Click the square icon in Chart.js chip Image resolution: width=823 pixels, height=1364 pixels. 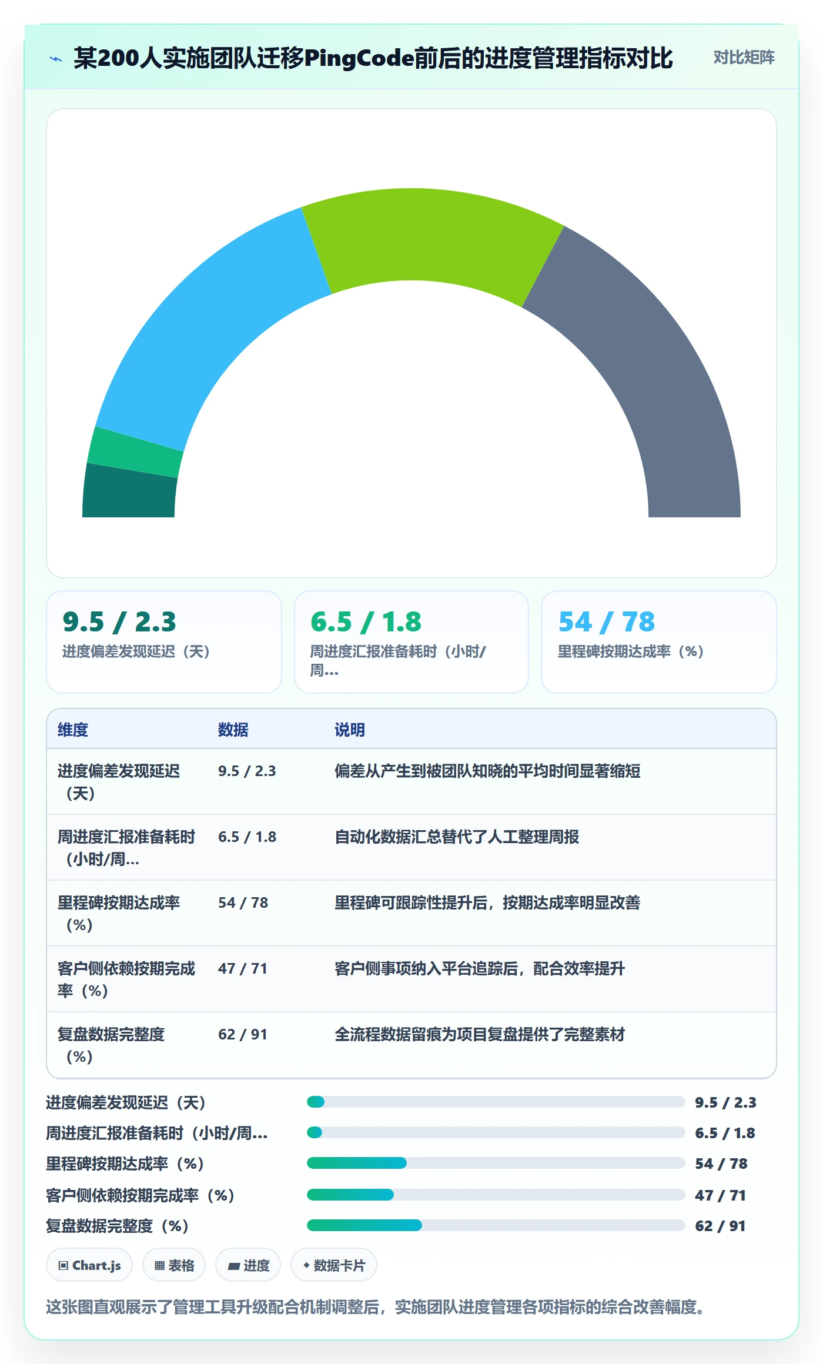click(x=63, y=1266)
